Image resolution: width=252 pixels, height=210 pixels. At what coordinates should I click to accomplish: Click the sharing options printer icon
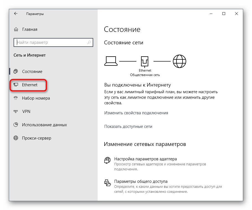point(107,183)
